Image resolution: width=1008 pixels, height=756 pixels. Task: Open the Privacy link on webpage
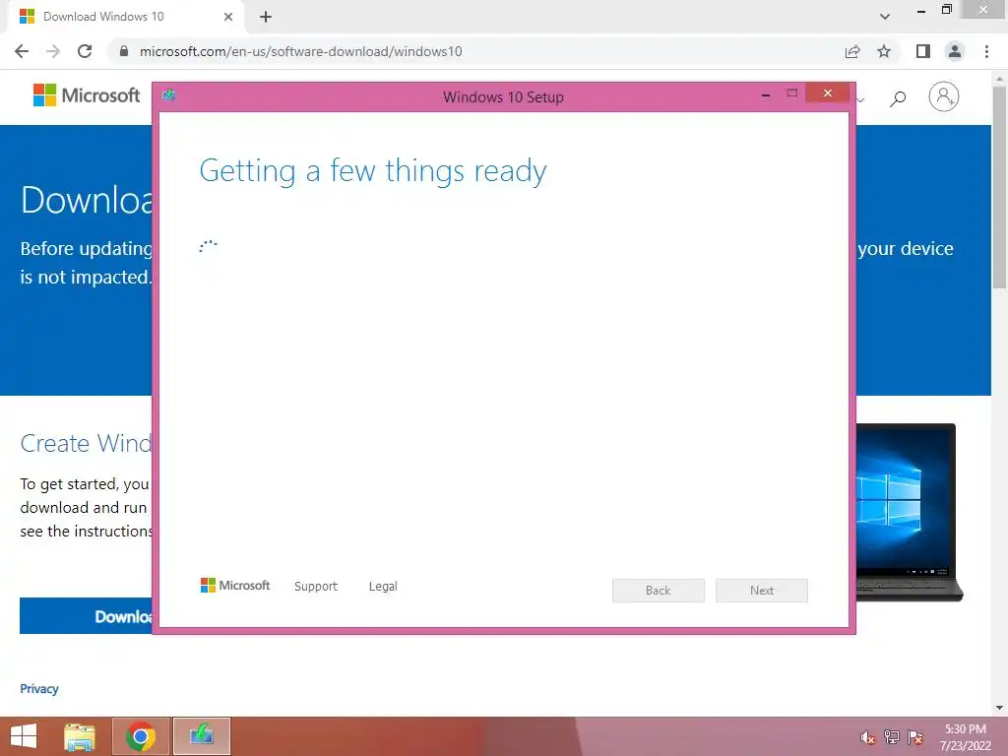pos(39,688)
